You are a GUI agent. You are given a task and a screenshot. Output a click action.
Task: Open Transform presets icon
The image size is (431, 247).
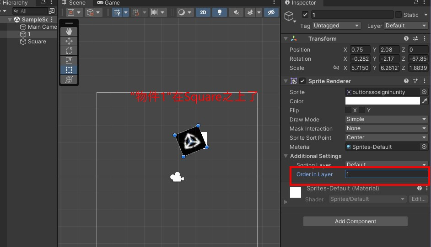click(415, 39)
